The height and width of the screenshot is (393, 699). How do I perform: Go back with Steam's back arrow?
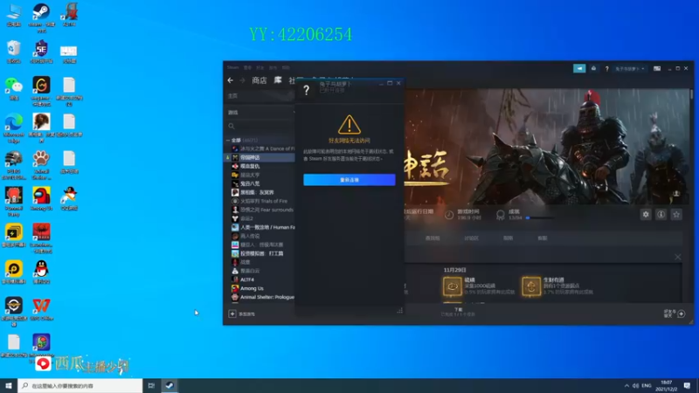[231, 80]
